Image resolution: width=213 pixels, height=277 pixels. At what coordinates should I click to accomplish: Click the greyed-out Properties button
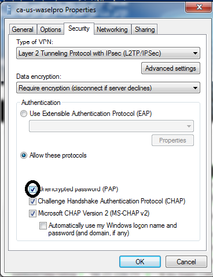point(172,140)
